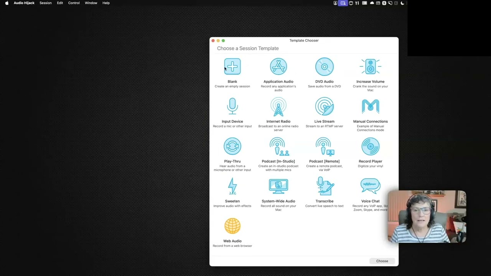Click the 'Record from a web browser' description
The height and width of the screenshot is (276, 491).
pyautogui.click(x=232, y=246)
